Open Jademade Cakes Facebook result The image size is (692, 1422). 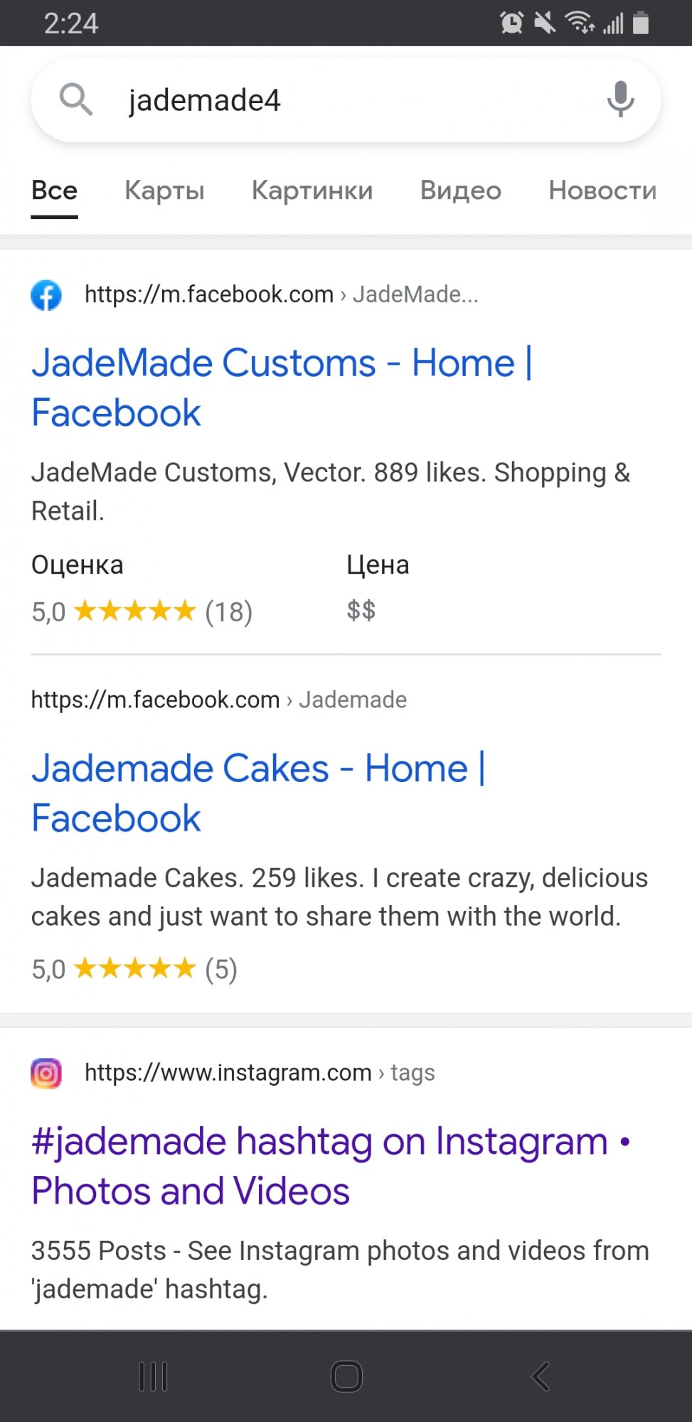(258, 793)
